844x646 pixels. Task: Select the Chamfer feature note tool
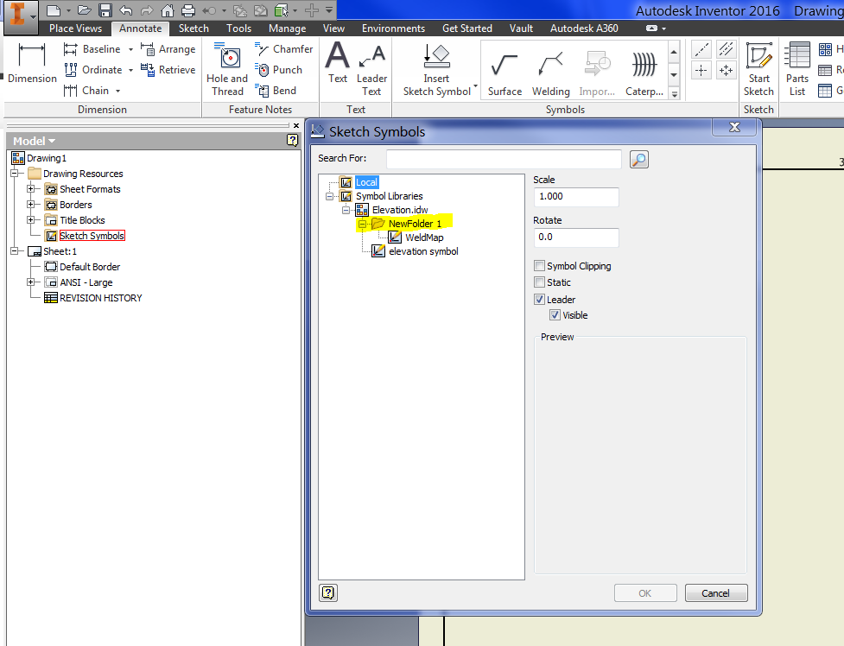[284, 48]
